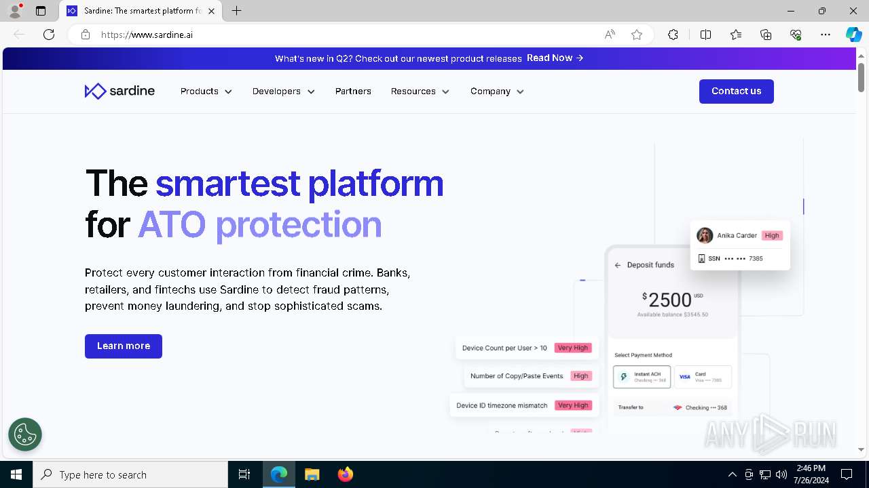Open the Partners page
This screenshot has height=488, width=869.
[353, 91]
